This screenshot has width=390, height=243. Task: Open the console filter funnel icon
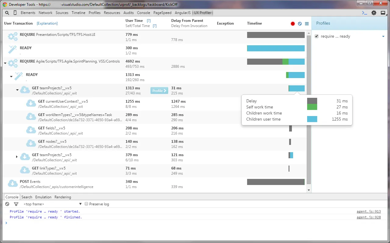click(16, 204)
